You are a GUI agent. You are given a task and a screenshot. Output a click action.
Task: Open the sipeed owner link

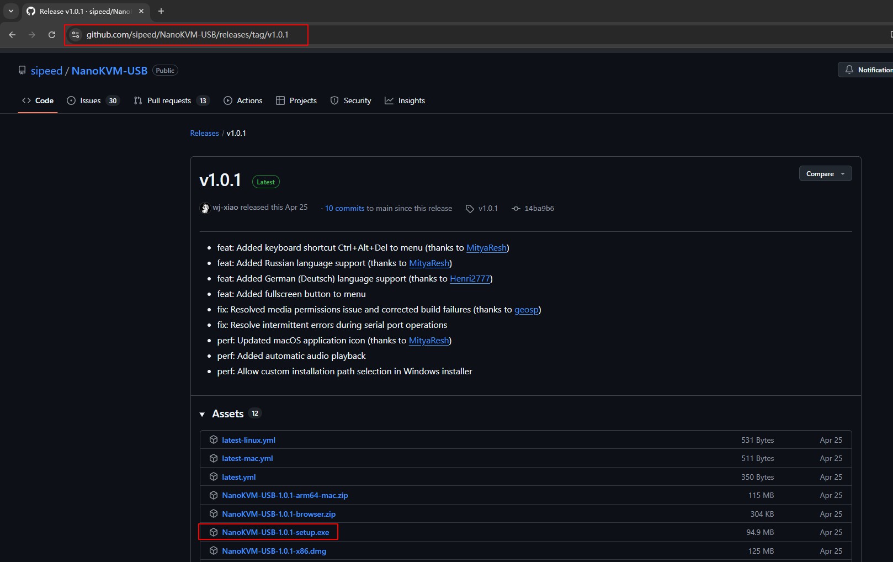pos(46,71)
